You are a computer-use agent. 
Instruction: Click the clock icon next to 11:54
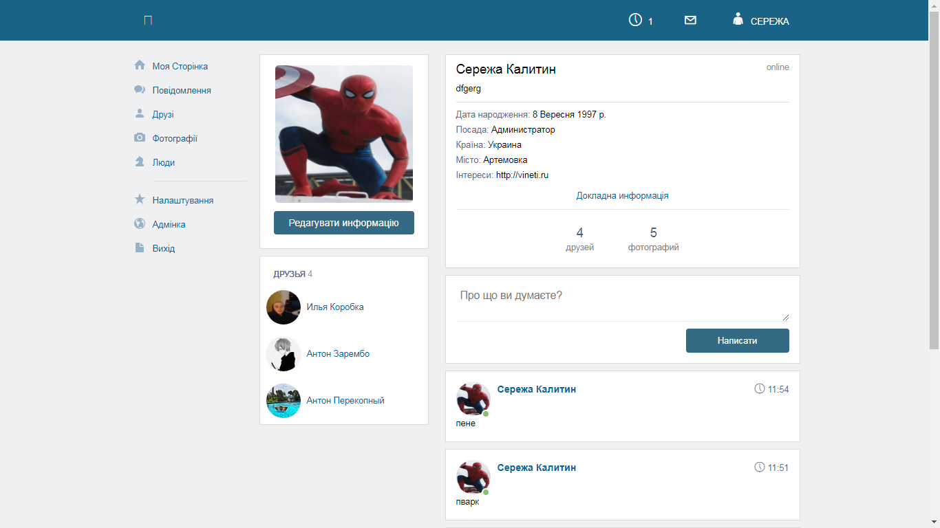[760, 389]
